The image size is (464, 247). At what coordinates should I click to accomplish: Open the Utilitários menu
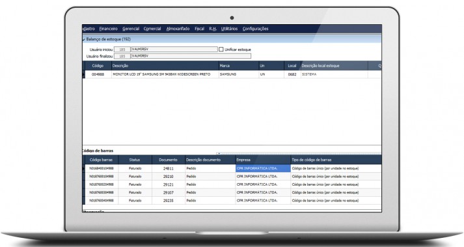click(x=229, y=29)
